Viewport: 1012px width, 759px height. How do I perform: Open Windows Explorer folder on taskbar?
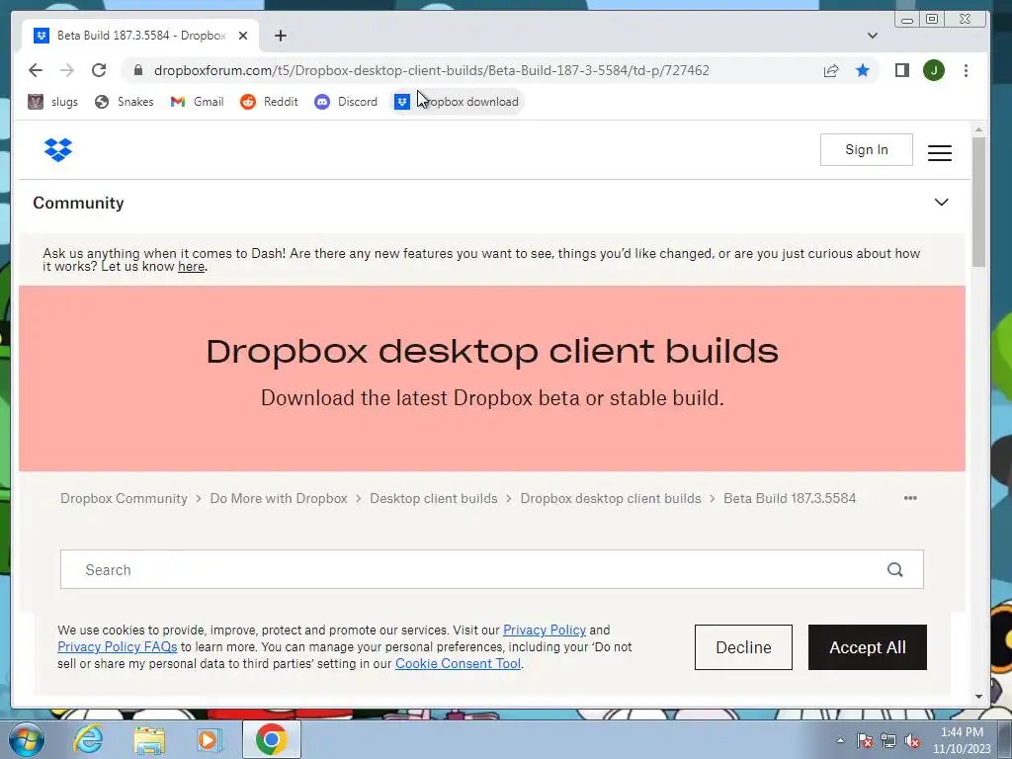pyautogui.click(x=149, y=739)
